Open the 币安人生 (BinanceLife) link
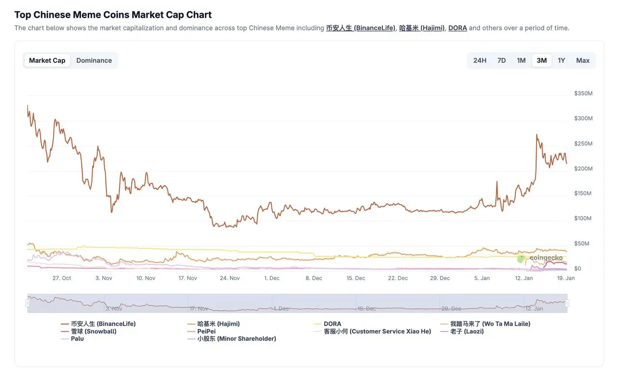 click(361, 28)
